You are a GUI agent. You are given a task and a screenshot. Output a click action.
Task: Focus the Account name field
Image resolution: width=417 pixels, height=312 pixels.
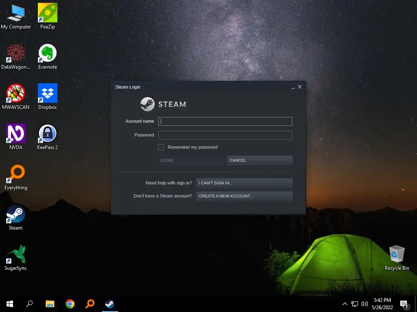coord(225,121)
